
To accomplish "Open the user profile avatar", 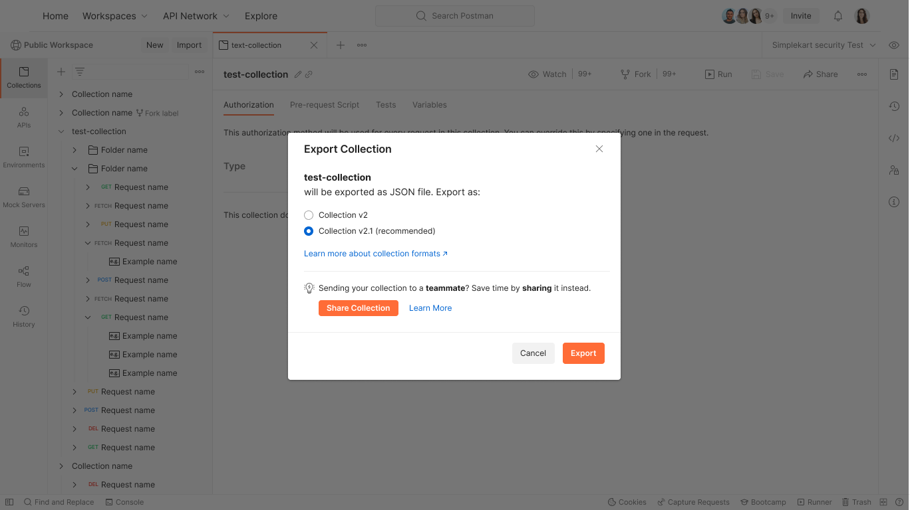I will (862, 16).
